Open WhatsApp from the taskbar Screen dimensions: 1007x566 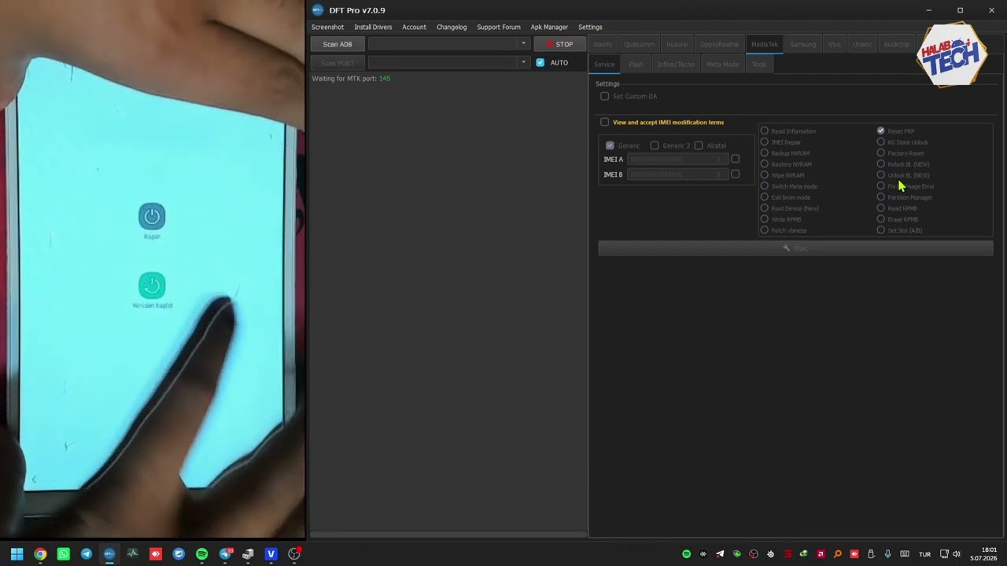tap(63, 554)
